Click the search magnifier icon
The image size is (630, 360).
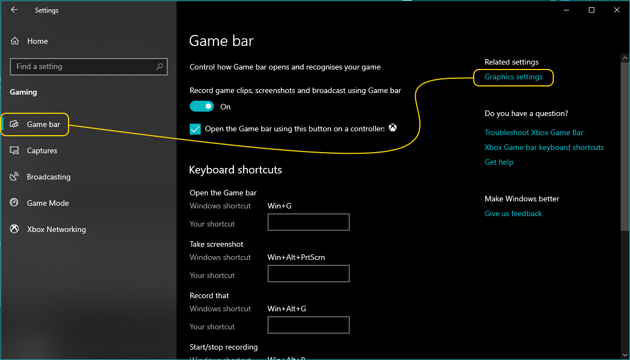(x=160, y=67)
